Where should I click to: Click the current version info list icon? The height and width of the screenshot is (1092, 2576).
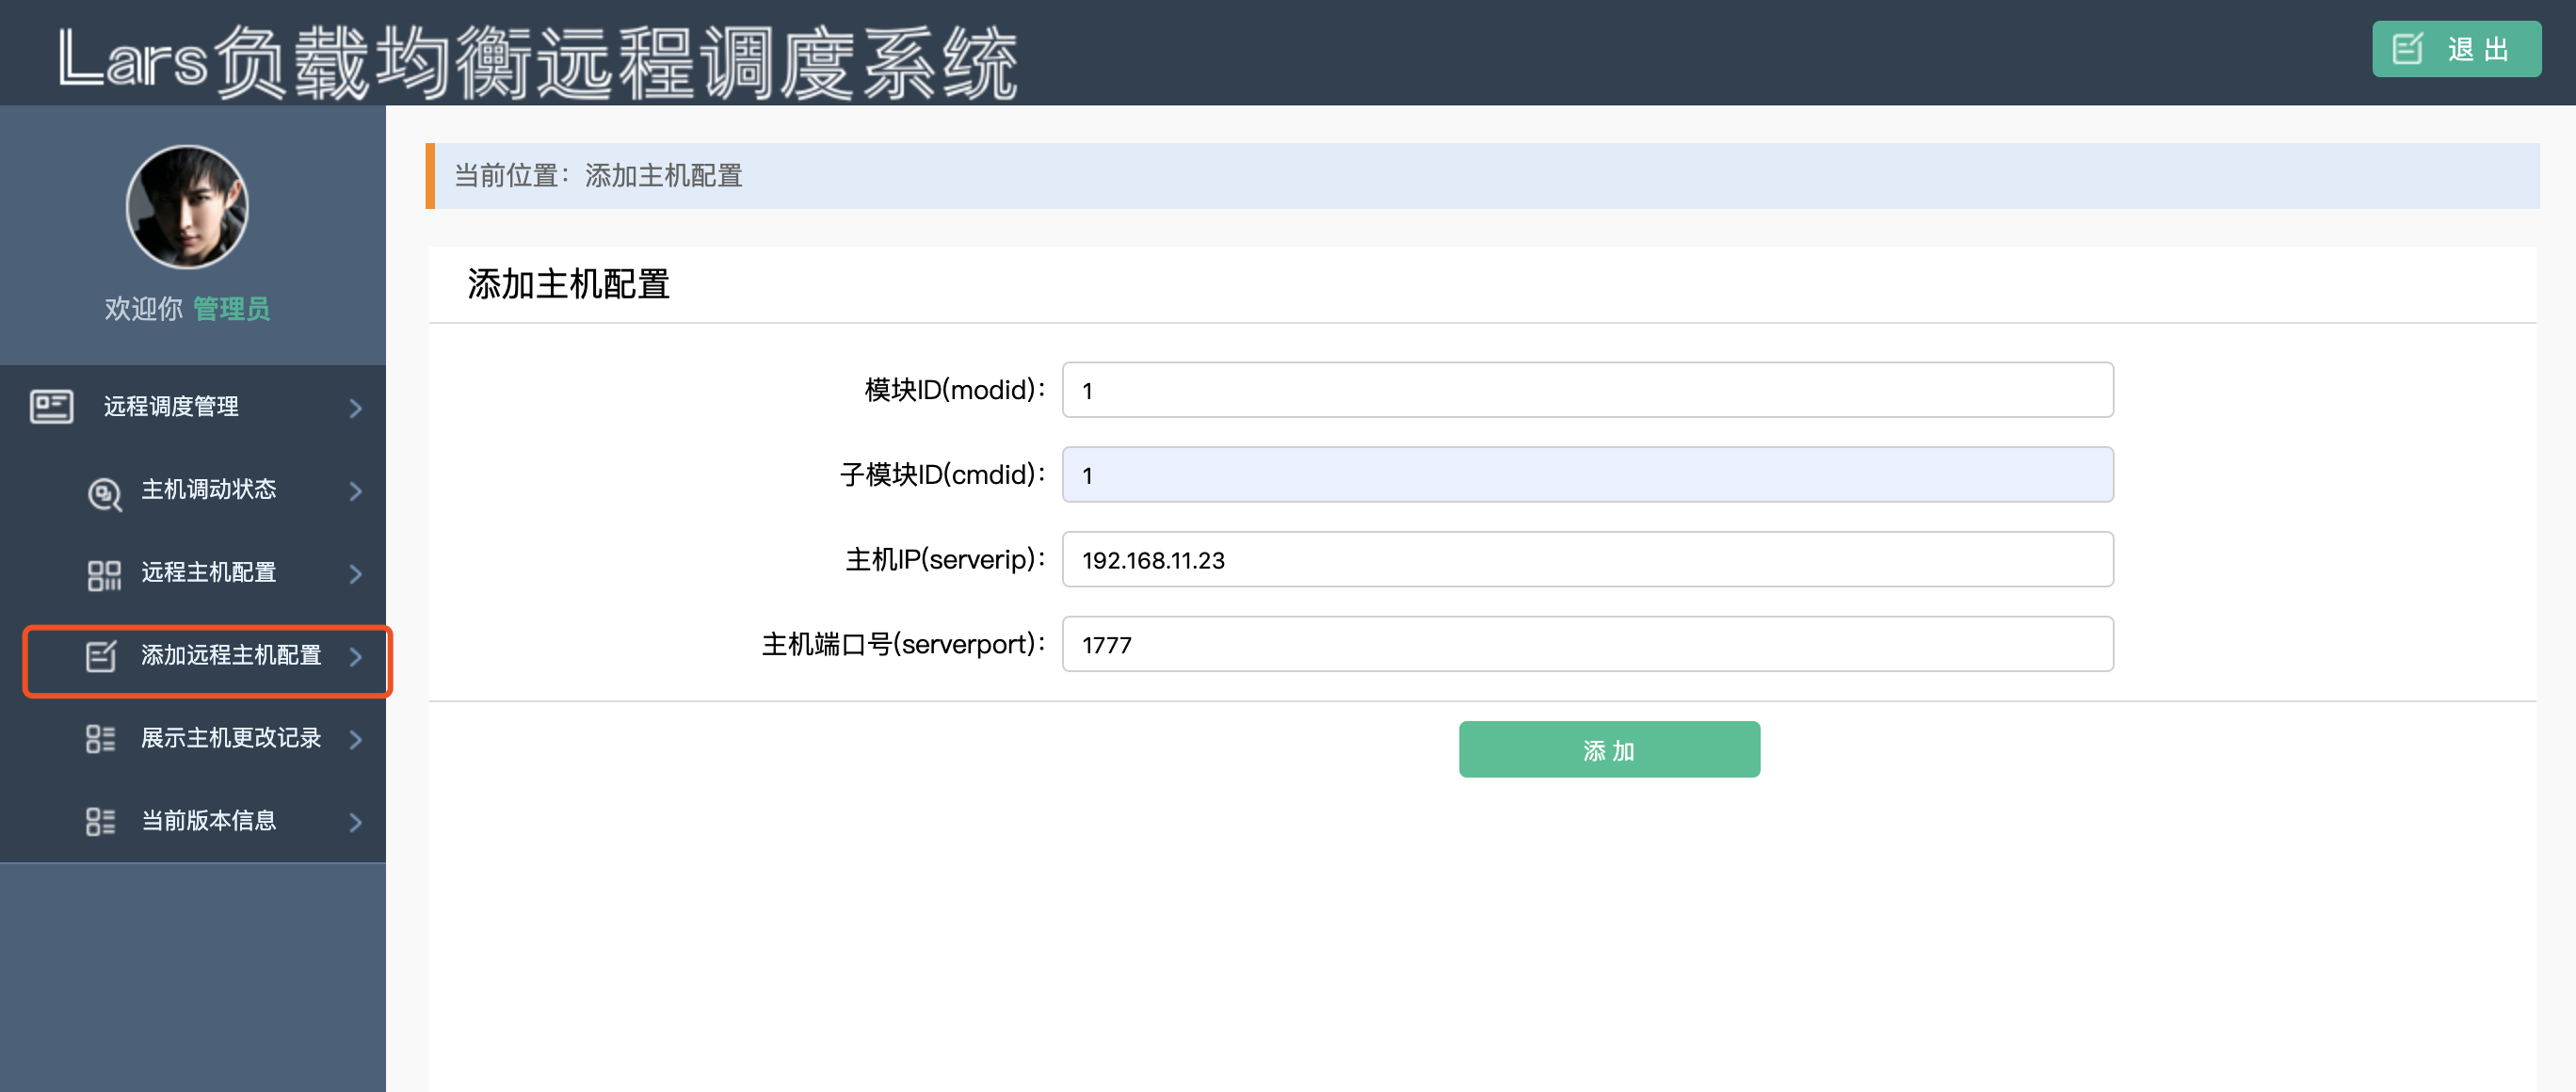pyautogui.click(x=101, y=822)
